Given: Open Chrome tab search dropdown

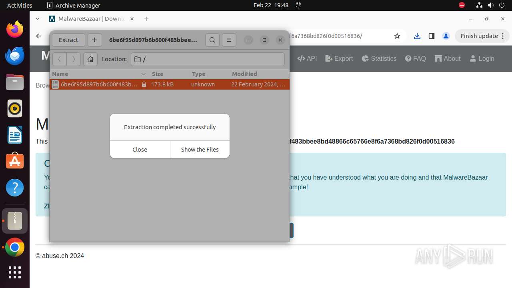Looking at the screenshot, I should [38, 19].
